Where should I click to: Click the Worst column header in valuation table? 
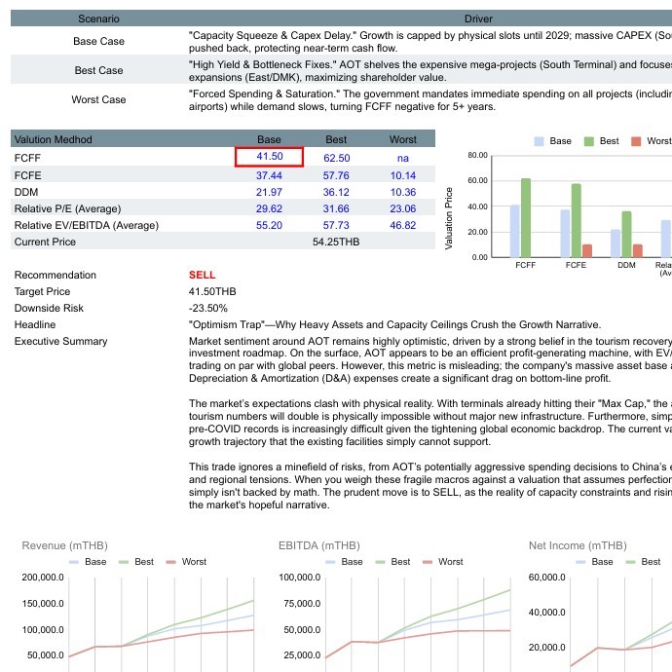(403, 139)
